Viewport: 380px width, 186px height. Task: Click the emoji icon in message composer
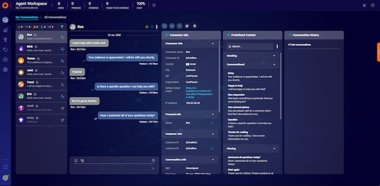click(76, 160)
